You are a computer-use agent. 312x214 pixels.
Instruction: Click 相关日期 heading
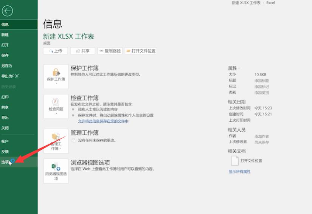(x=237, y=102)
